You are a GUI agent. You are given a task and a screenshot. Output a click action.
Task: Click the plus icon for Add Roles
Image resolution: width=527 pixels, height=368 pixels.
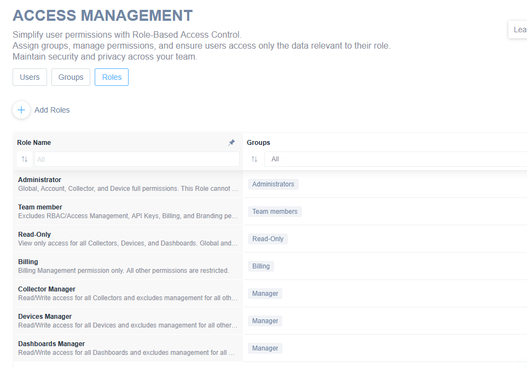(x=21, y=110)
